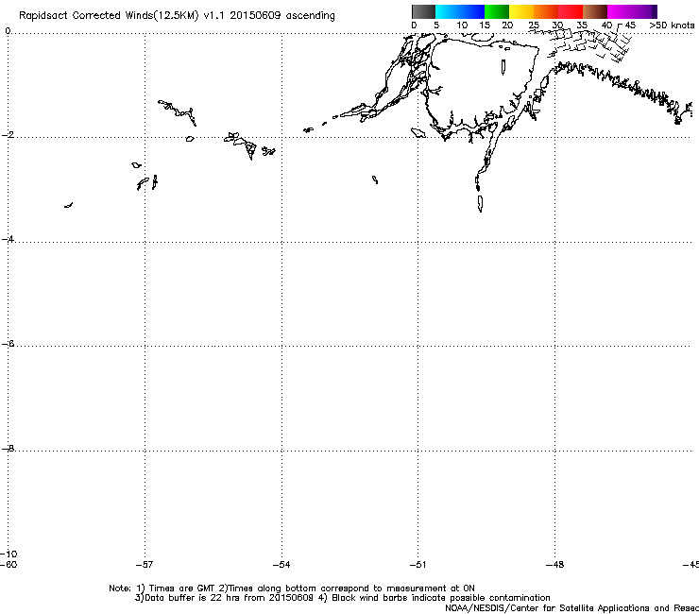The height and width of the screenshot is (614, 699).
Task: Click the '-6' latitude axis label
Action: [8, 343]
